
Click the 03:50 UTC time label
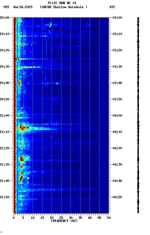tap(117, 99)
